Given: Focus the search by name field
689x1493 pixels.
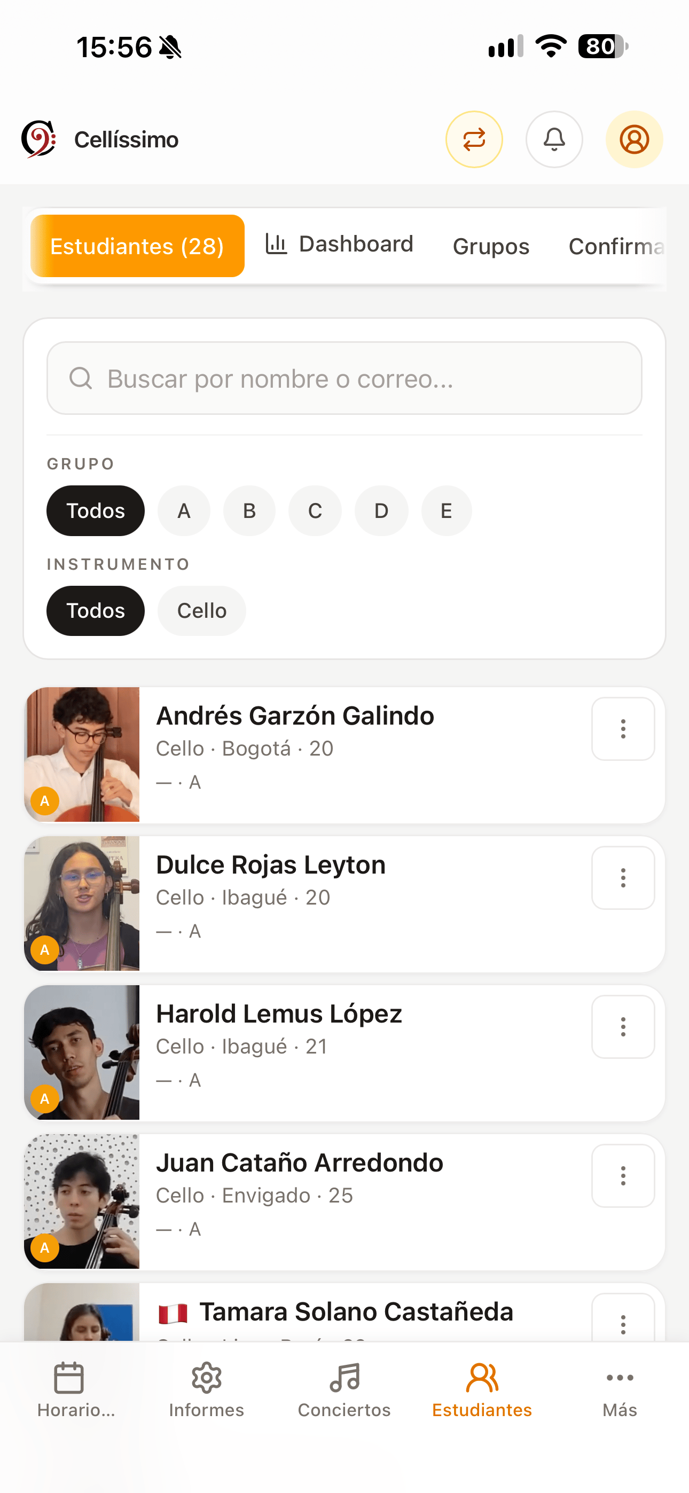Looking at the screenshot, I should [x=344, y=378].
